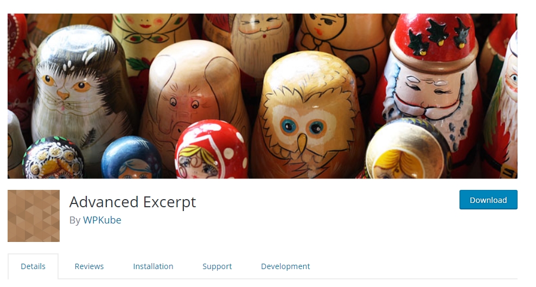This screenshot has width=536, height=287.
Task: Click the small blue-haired doll
Action: (132, 158)
